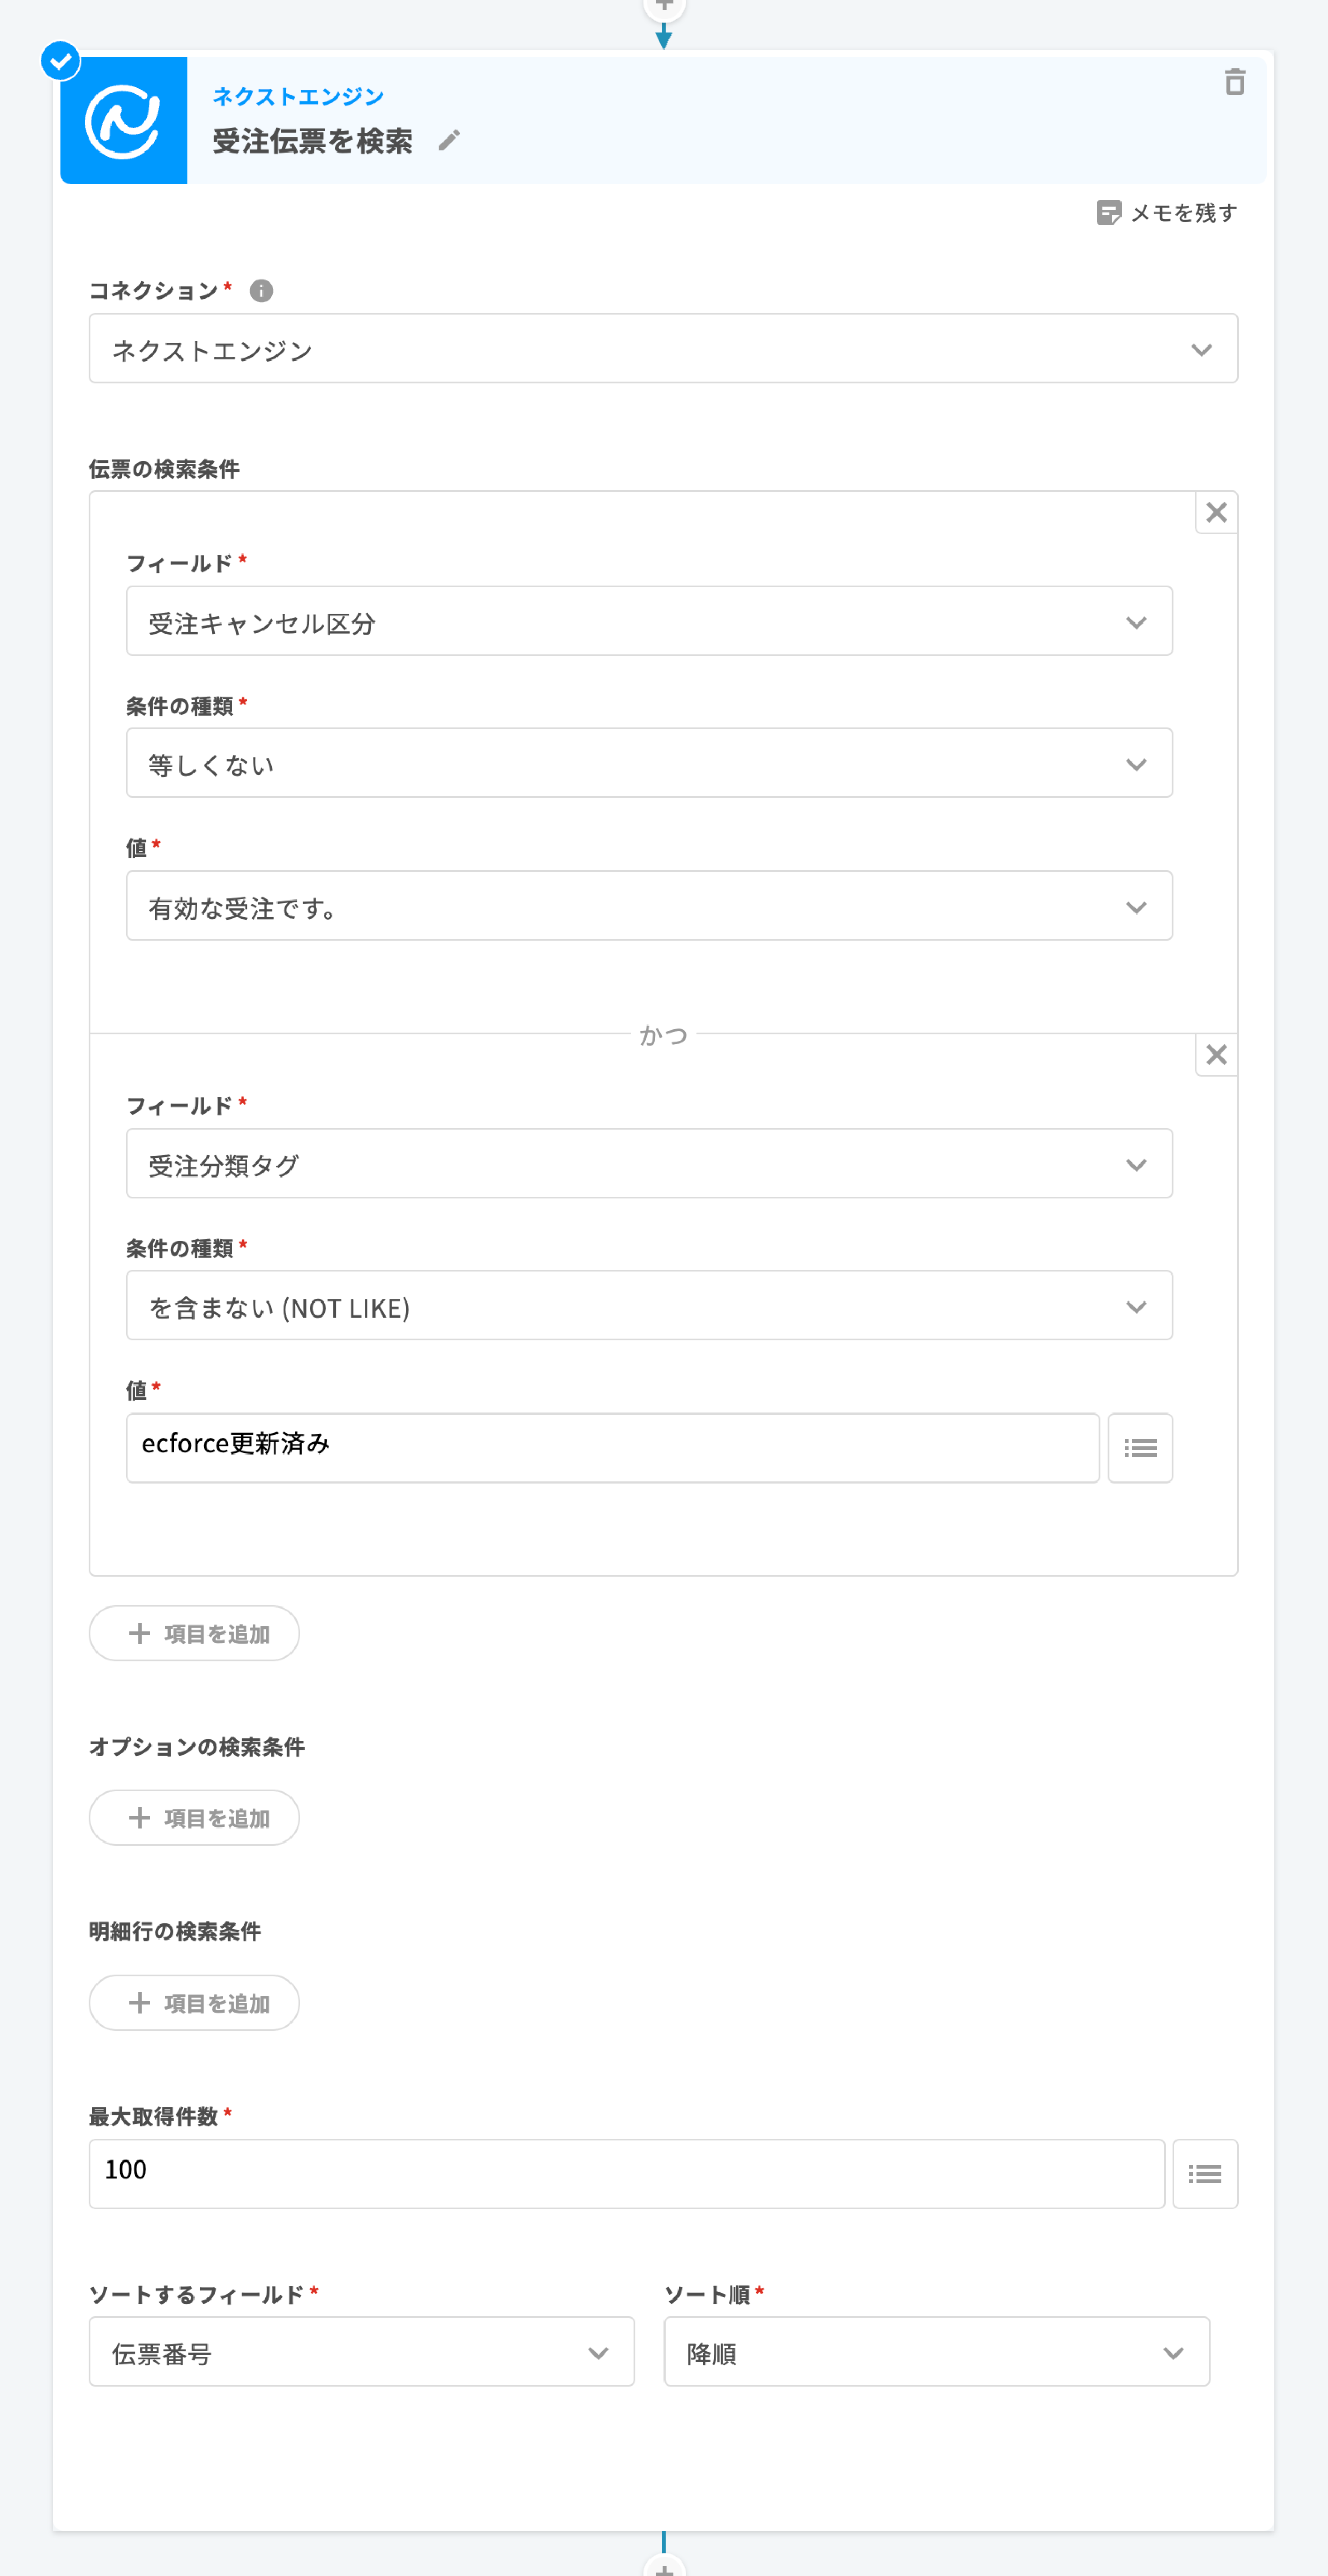This screenshot has width=1328, height=2576.
Task: Open the variable list for 最大取得件数
Action: [x=1205, y=2174]
